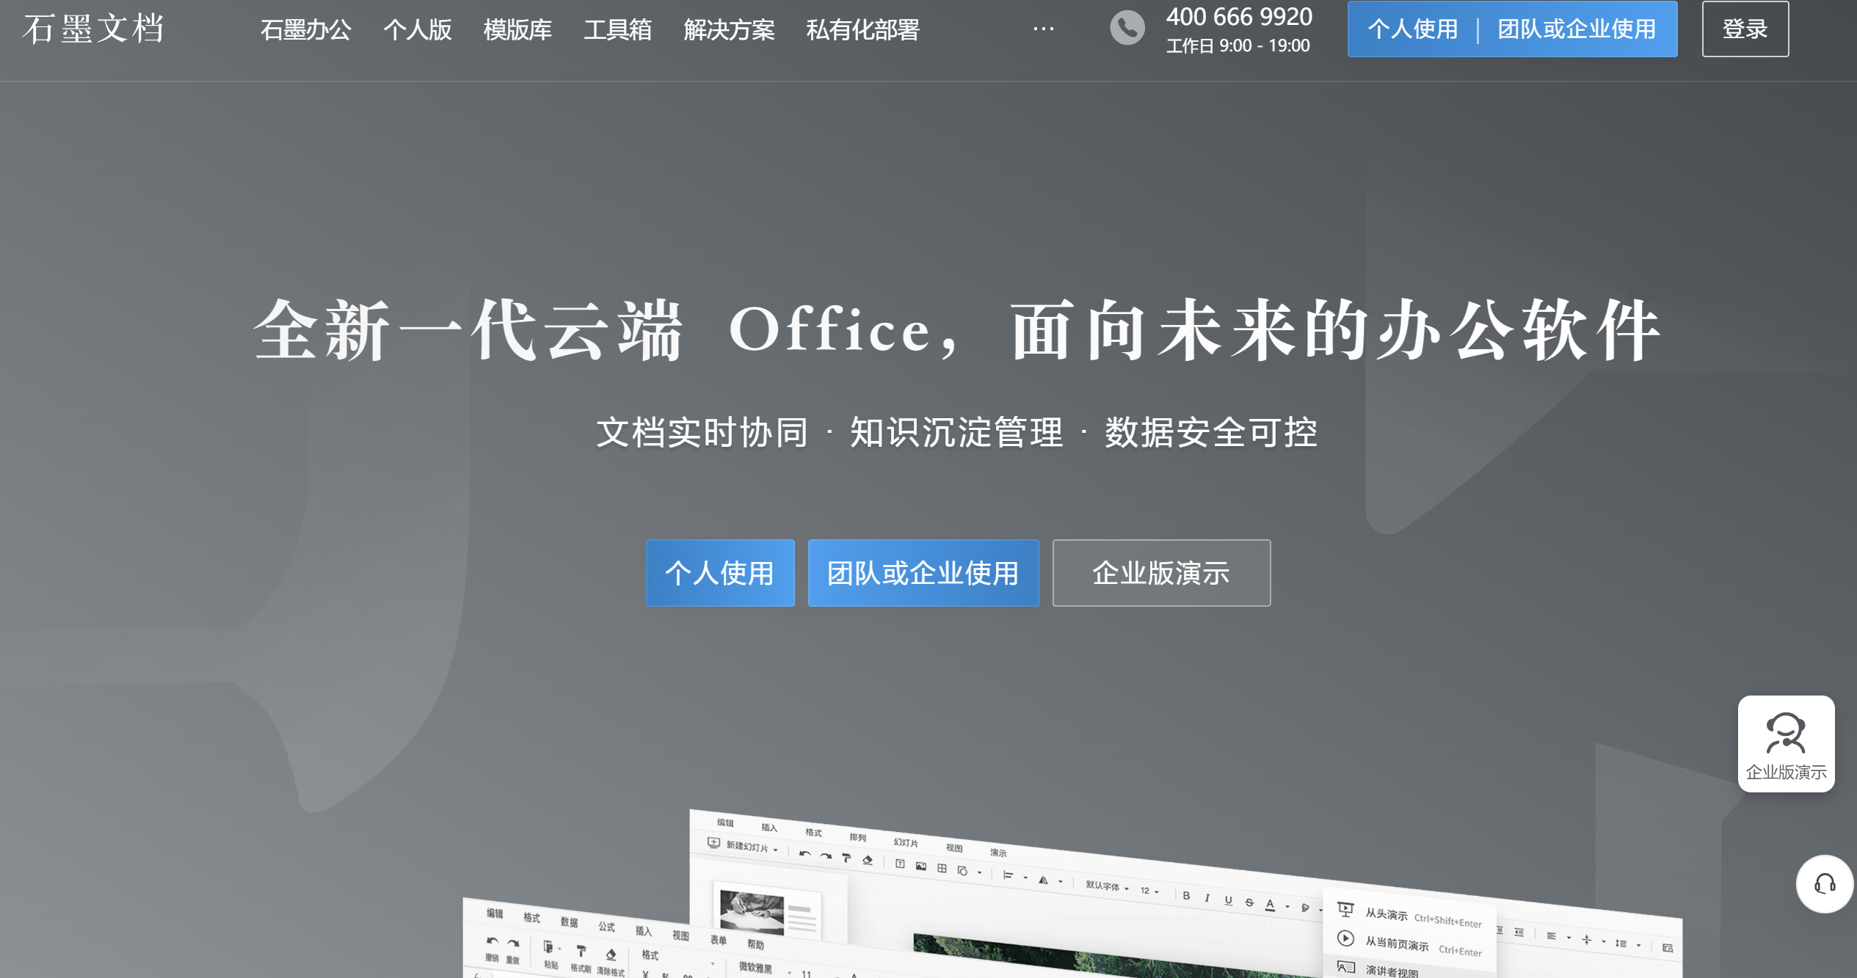Click the 知识沉淀管理 subtitle text

[x=956, y=432]
